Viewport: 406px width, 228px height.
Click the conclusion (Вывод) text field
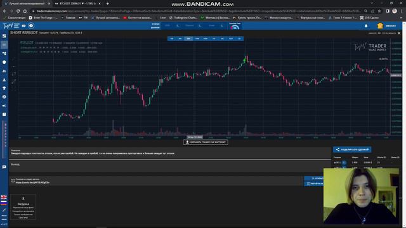point(170,166)
